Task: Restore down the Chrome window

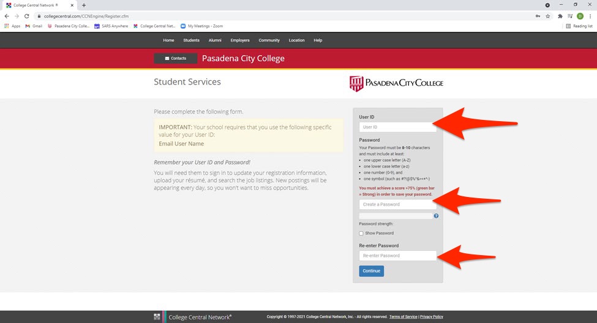Action: [576, 5]
